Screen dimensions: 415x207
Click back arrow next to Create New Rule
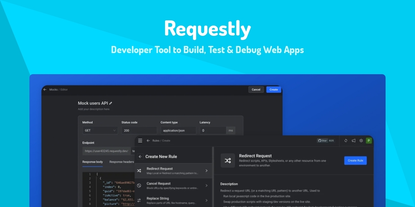click(140, 157)
